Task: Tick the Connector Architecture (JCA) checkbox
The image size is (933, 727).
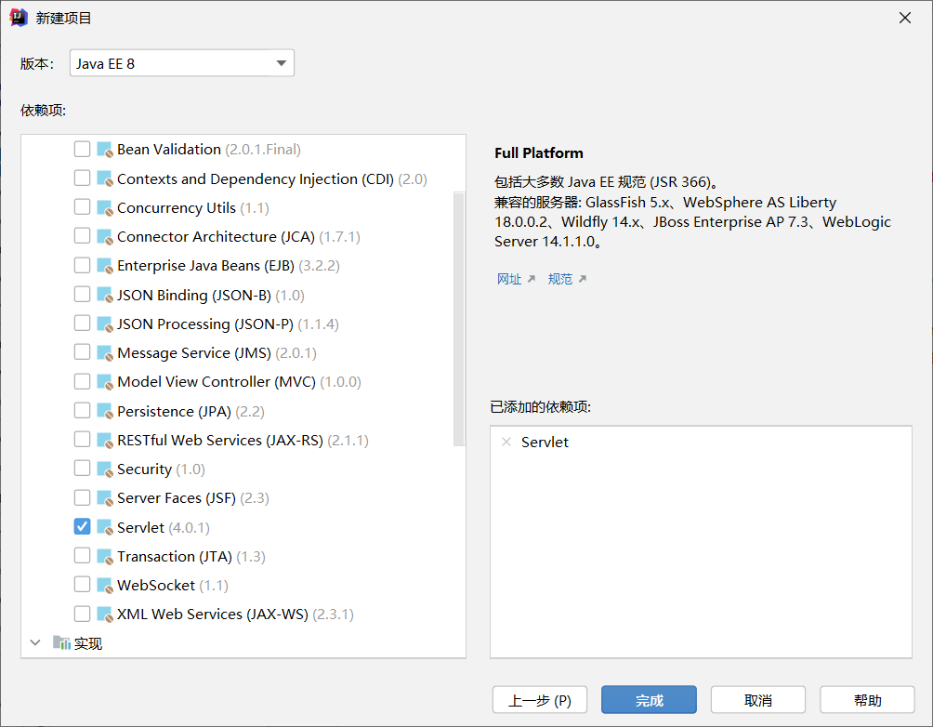Action: pos(82,236)
